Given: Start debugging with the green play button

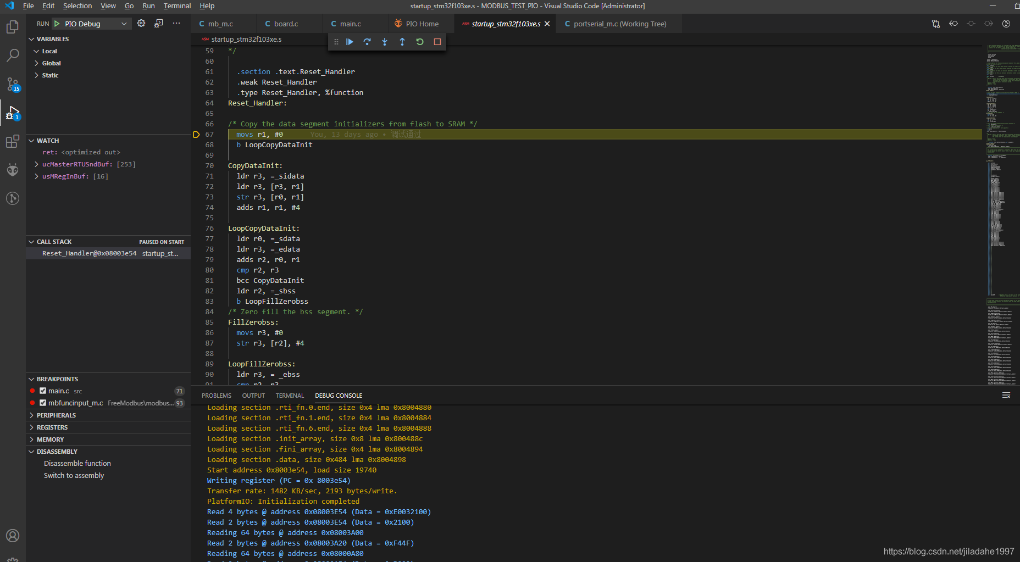Looking at the screenshot, I should point(57,24).
